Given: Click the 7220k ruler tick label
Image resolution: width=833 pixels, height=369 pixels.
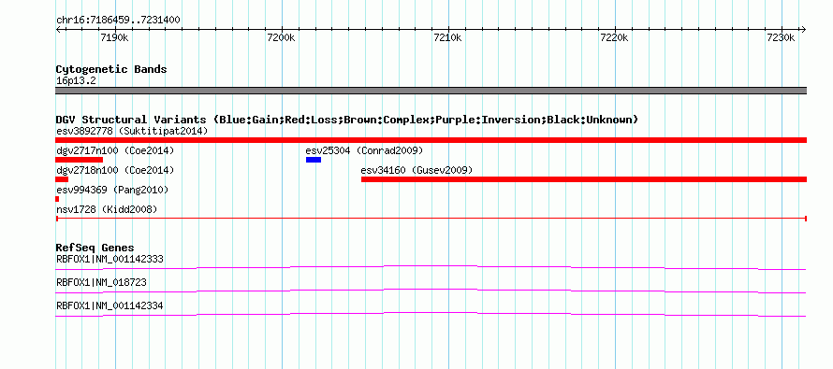Looking at the screenshot, I should pyautogui.click(x=615, y=37).
